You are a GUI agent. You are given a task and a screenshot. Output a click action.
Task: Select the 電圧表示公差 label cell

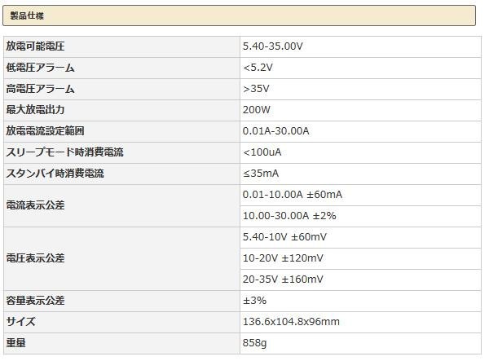[35, 258]
